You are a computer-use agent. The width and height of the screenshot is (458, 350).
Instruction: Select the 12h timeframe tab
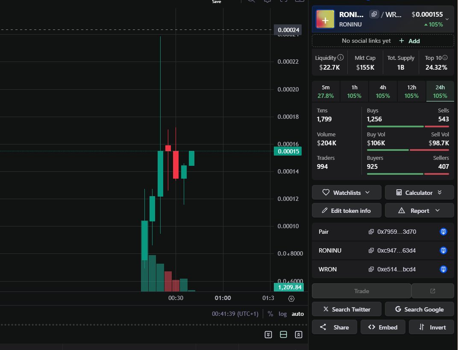(411, 91)
